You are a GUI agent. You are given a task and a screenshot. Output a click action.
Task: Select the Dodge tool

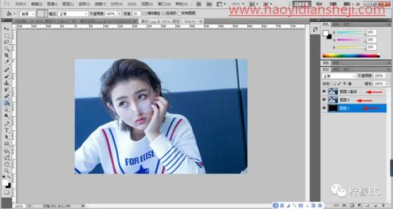[x=7, y=116]
